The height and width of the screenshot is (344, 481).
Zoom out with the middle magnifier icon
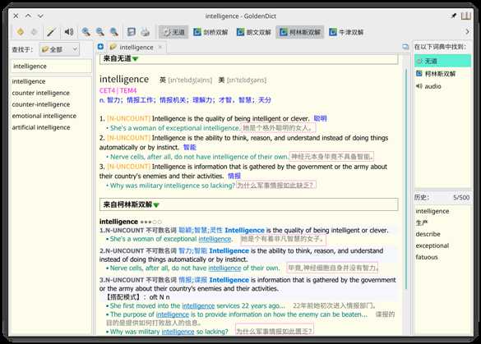100,32
